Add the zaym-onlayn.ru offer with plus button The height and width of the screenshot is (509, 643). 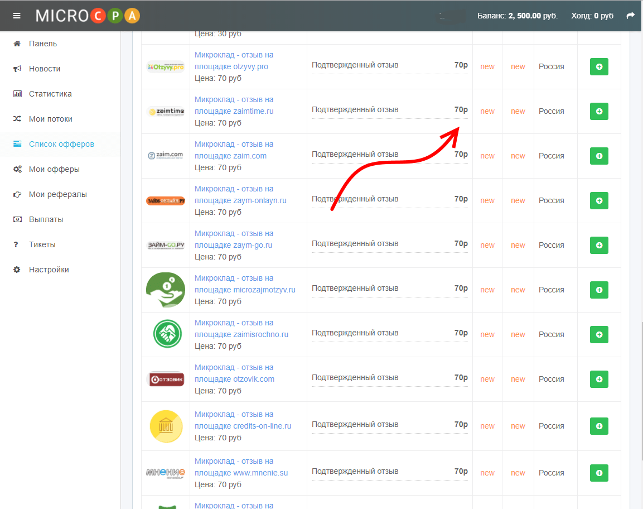[x=599, y=201]
